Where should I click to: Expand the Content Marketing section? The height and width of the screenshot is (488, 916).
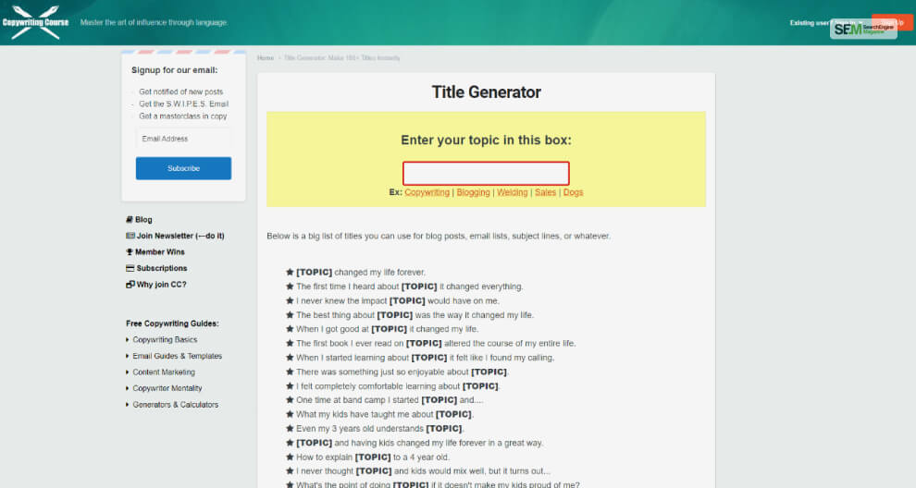click(164, 372)
